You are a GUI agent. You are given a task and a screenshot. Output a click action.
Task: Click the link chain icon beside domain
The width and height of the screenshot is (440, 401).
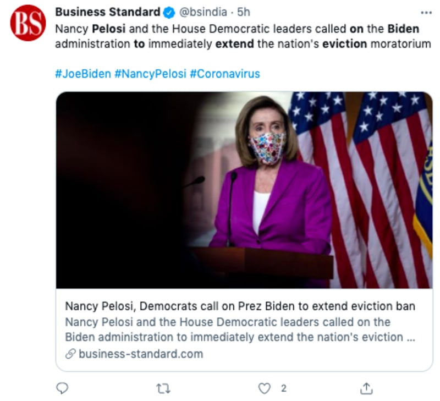tap(70, 354)
